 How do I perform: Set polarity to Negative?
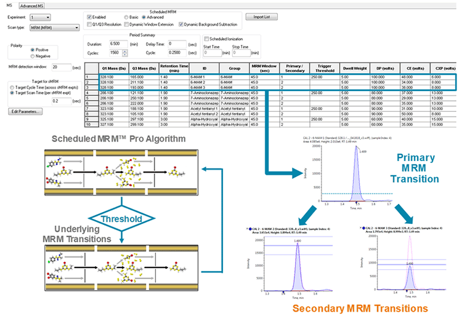pos(31,55)
